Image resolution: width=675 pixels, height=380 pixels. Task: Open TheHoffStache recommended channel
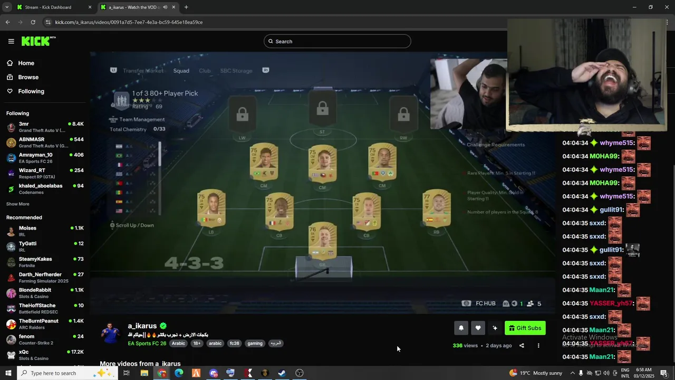tap(44, 308)
